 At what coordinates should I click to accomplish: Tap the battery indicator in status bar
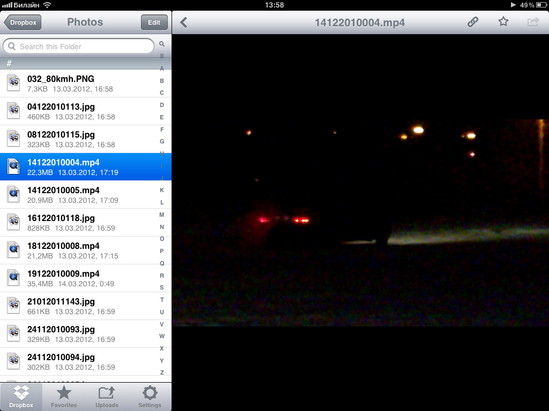pyautogui.click(x=541, y=5)
